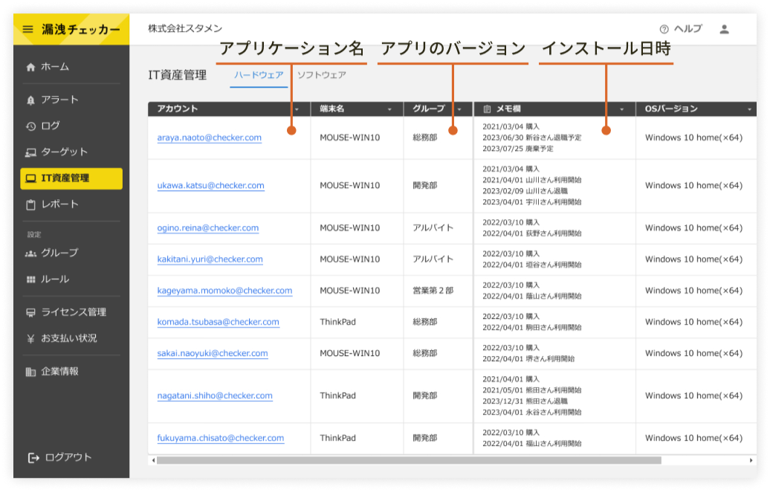Screen dimensions: 770x492
Task: Open ライセンス管理 in the sidebar
Action: coord(73,312)
